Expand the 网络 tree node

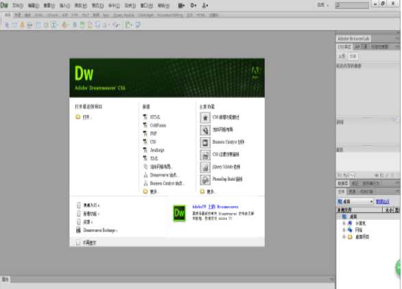344,230
